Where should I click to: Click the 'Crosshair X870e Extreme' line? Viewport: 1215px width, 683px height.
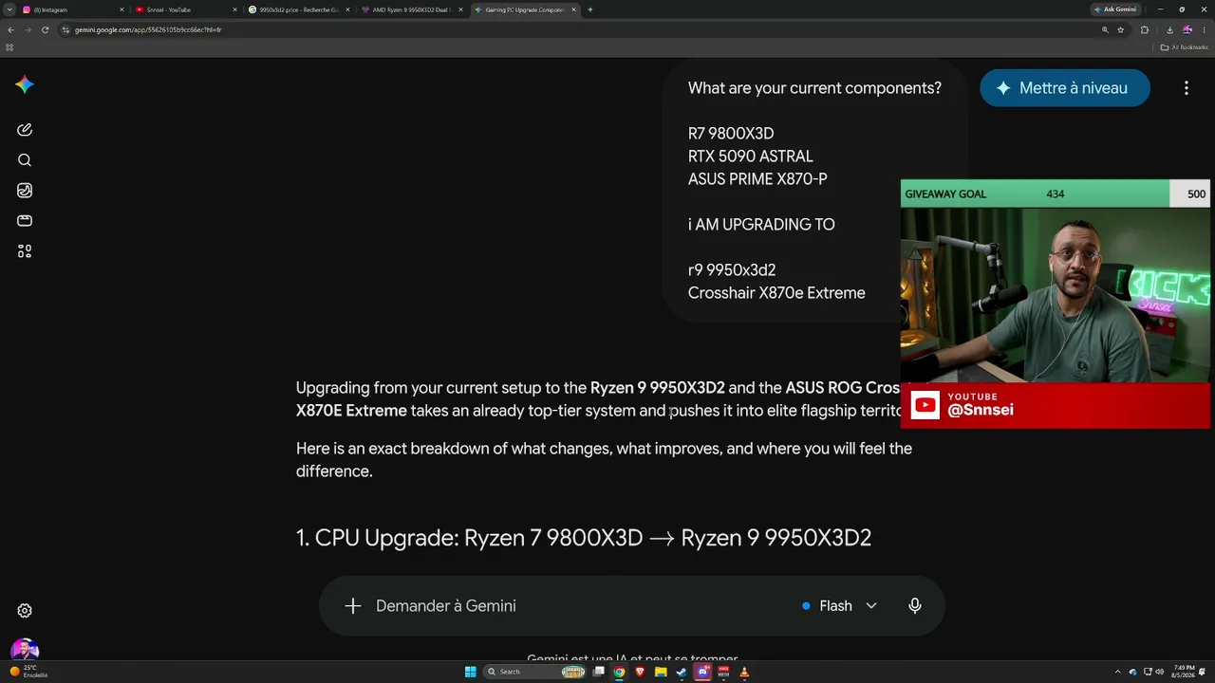click(x=776, y=293)
